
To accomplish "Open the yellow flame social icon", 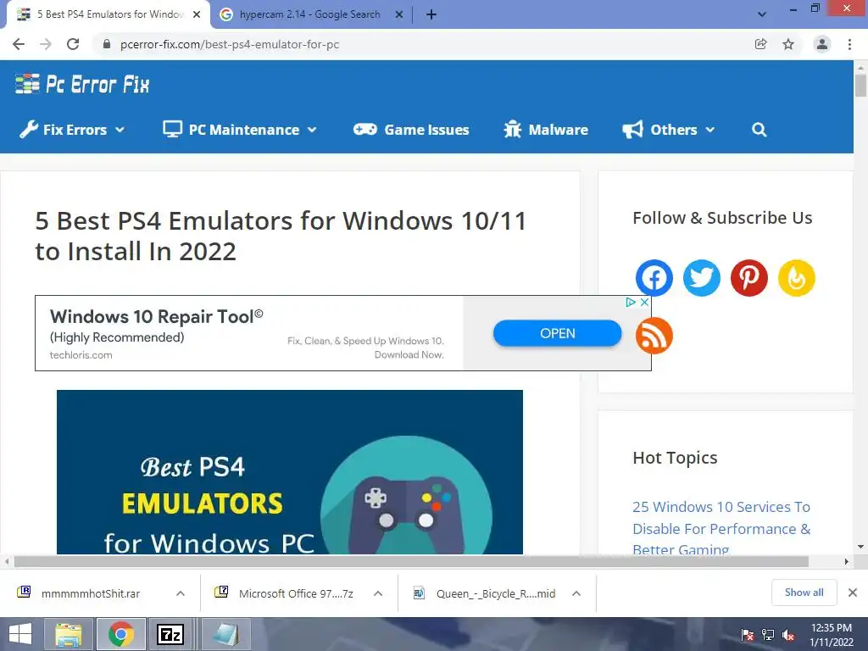I will 797,278.
